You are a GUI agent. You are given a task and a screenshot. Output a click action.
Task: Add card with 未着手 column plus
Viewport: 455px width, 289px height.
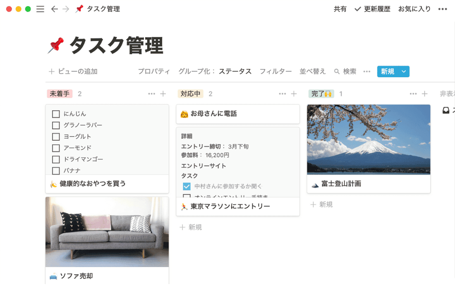tap(163, 94)
